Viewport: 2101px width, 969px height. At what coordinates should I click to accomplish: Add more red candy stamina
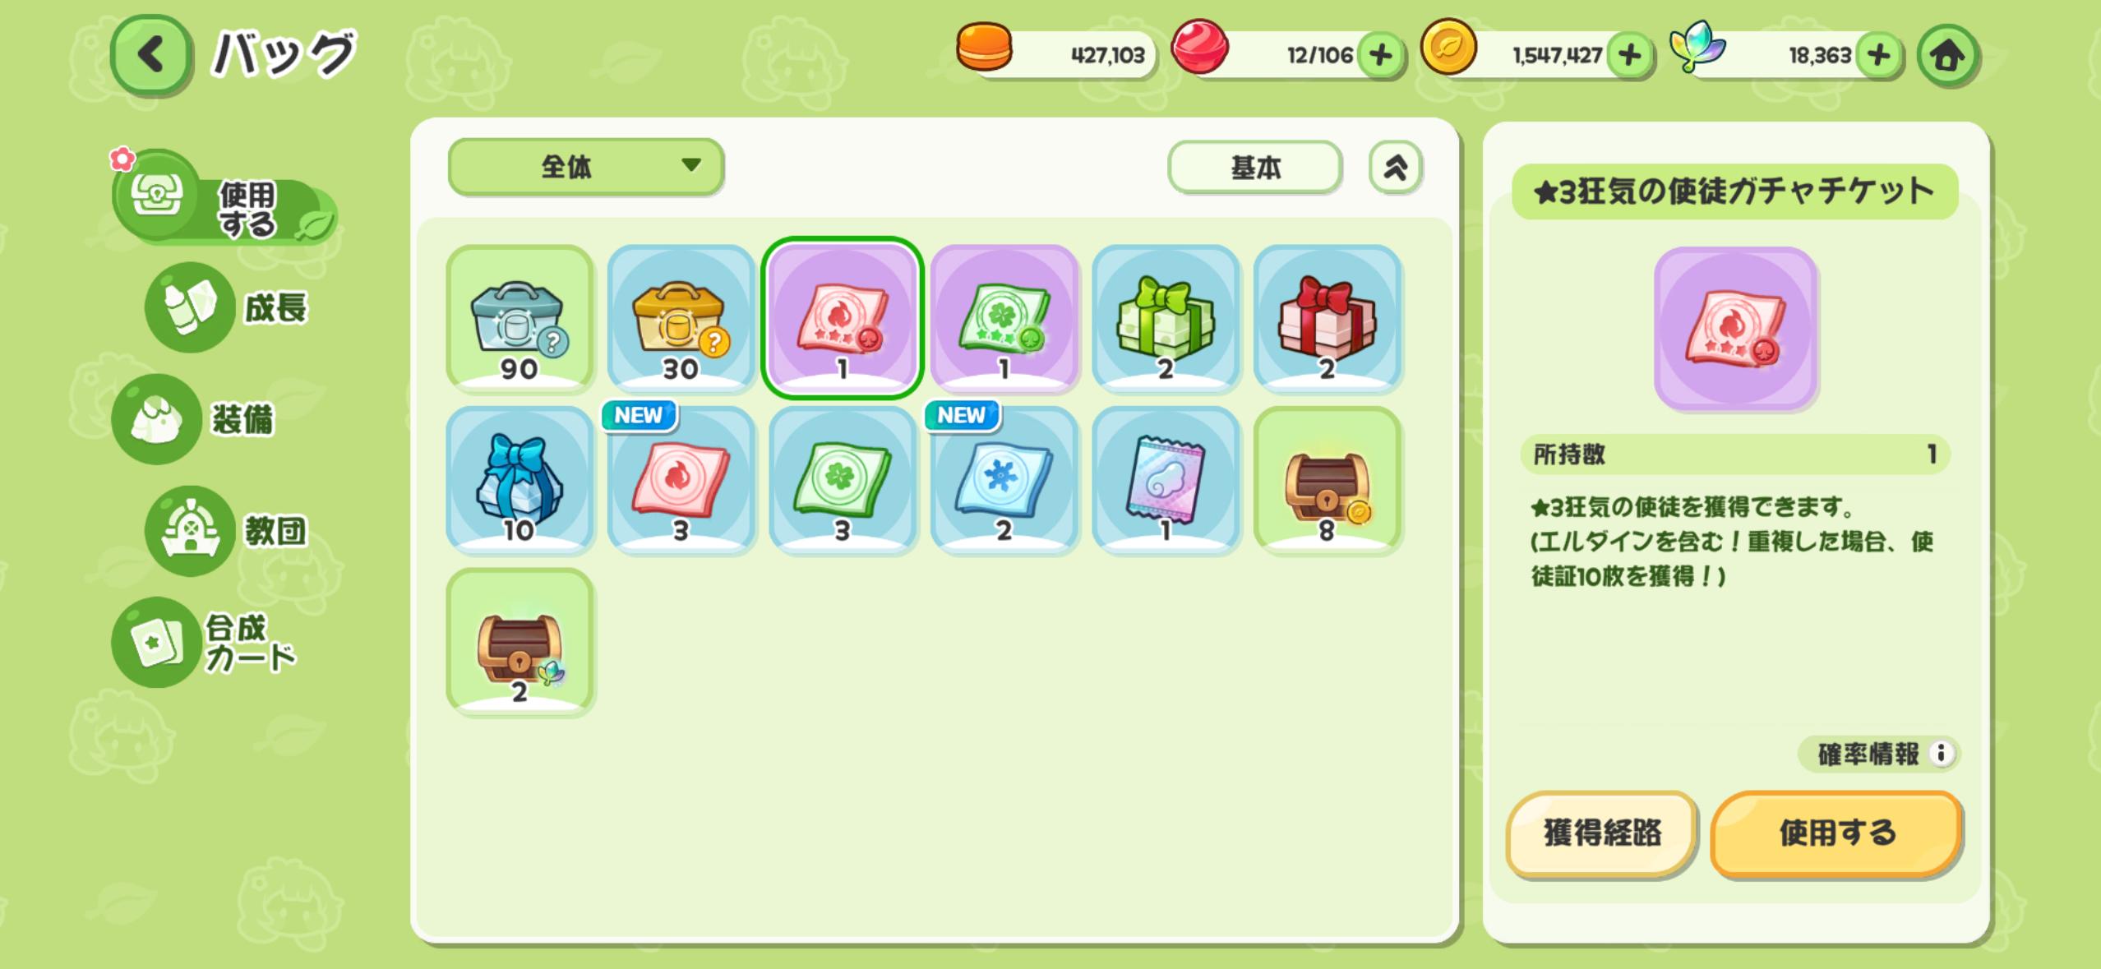pos(1381,56)
